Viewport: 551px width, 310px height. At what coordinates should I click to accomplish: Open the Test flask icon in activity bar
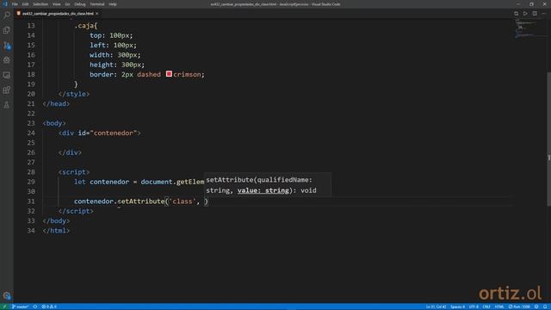point(7,105)
